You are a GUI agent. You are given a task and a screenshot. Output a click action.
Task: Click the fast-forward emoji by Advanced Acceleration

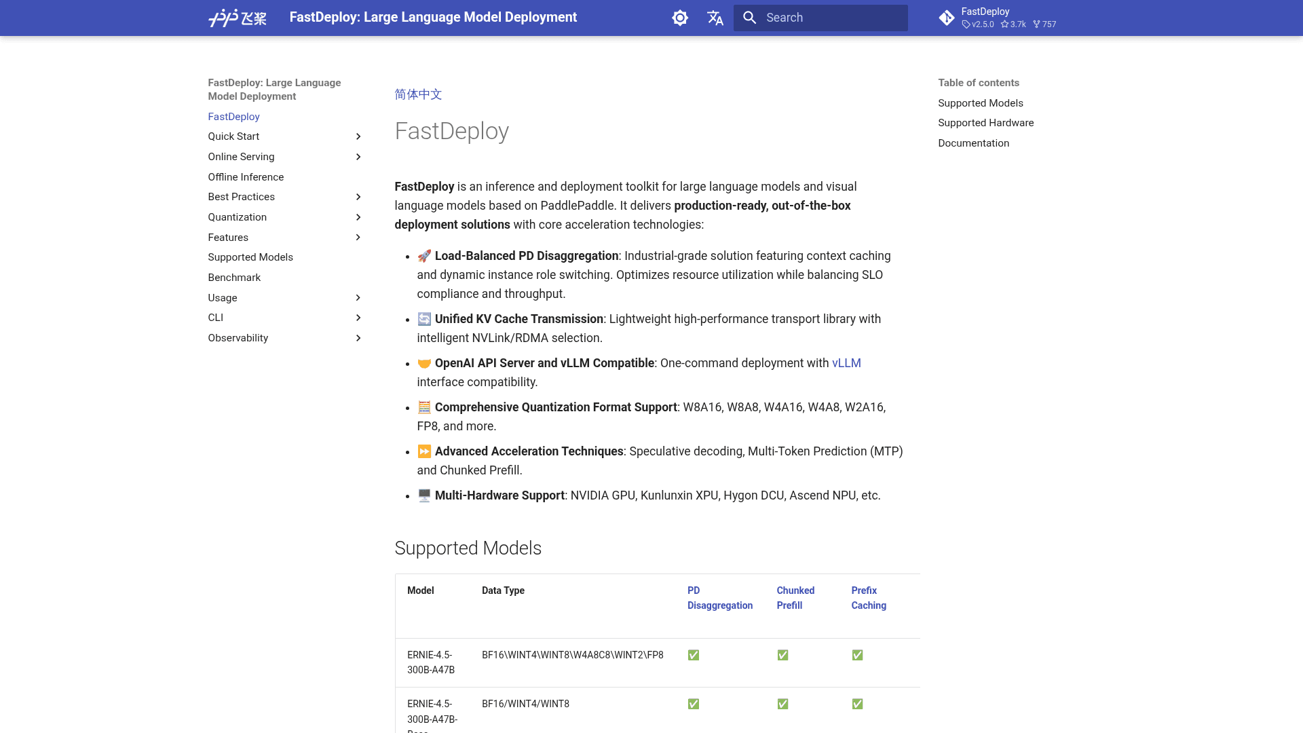pyautogui.click(x=424, y=451)
